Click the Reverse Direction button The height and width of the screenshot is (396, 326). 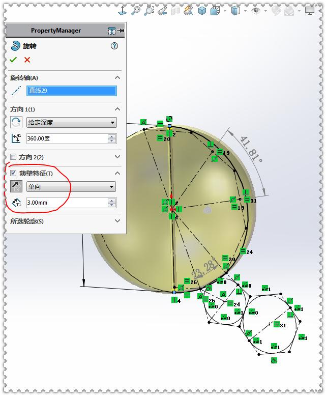point(16,123)
